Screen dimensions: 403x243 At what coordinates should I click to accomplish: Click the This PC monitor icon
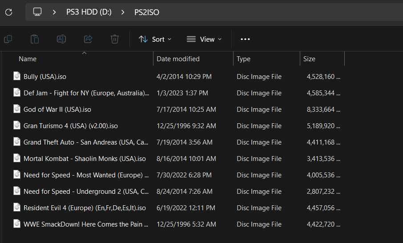(37, 12)
